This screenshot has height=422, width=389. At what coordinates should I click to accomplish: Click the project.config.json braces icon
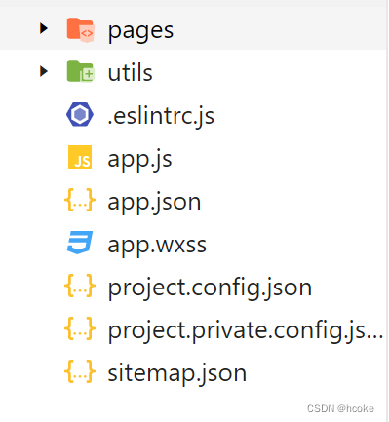[80, 286]
